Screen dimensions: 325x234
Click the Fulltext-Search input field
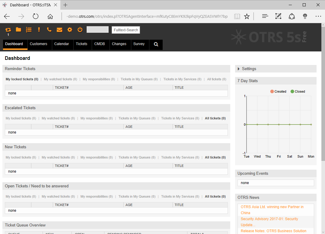(x=126, y=30)
